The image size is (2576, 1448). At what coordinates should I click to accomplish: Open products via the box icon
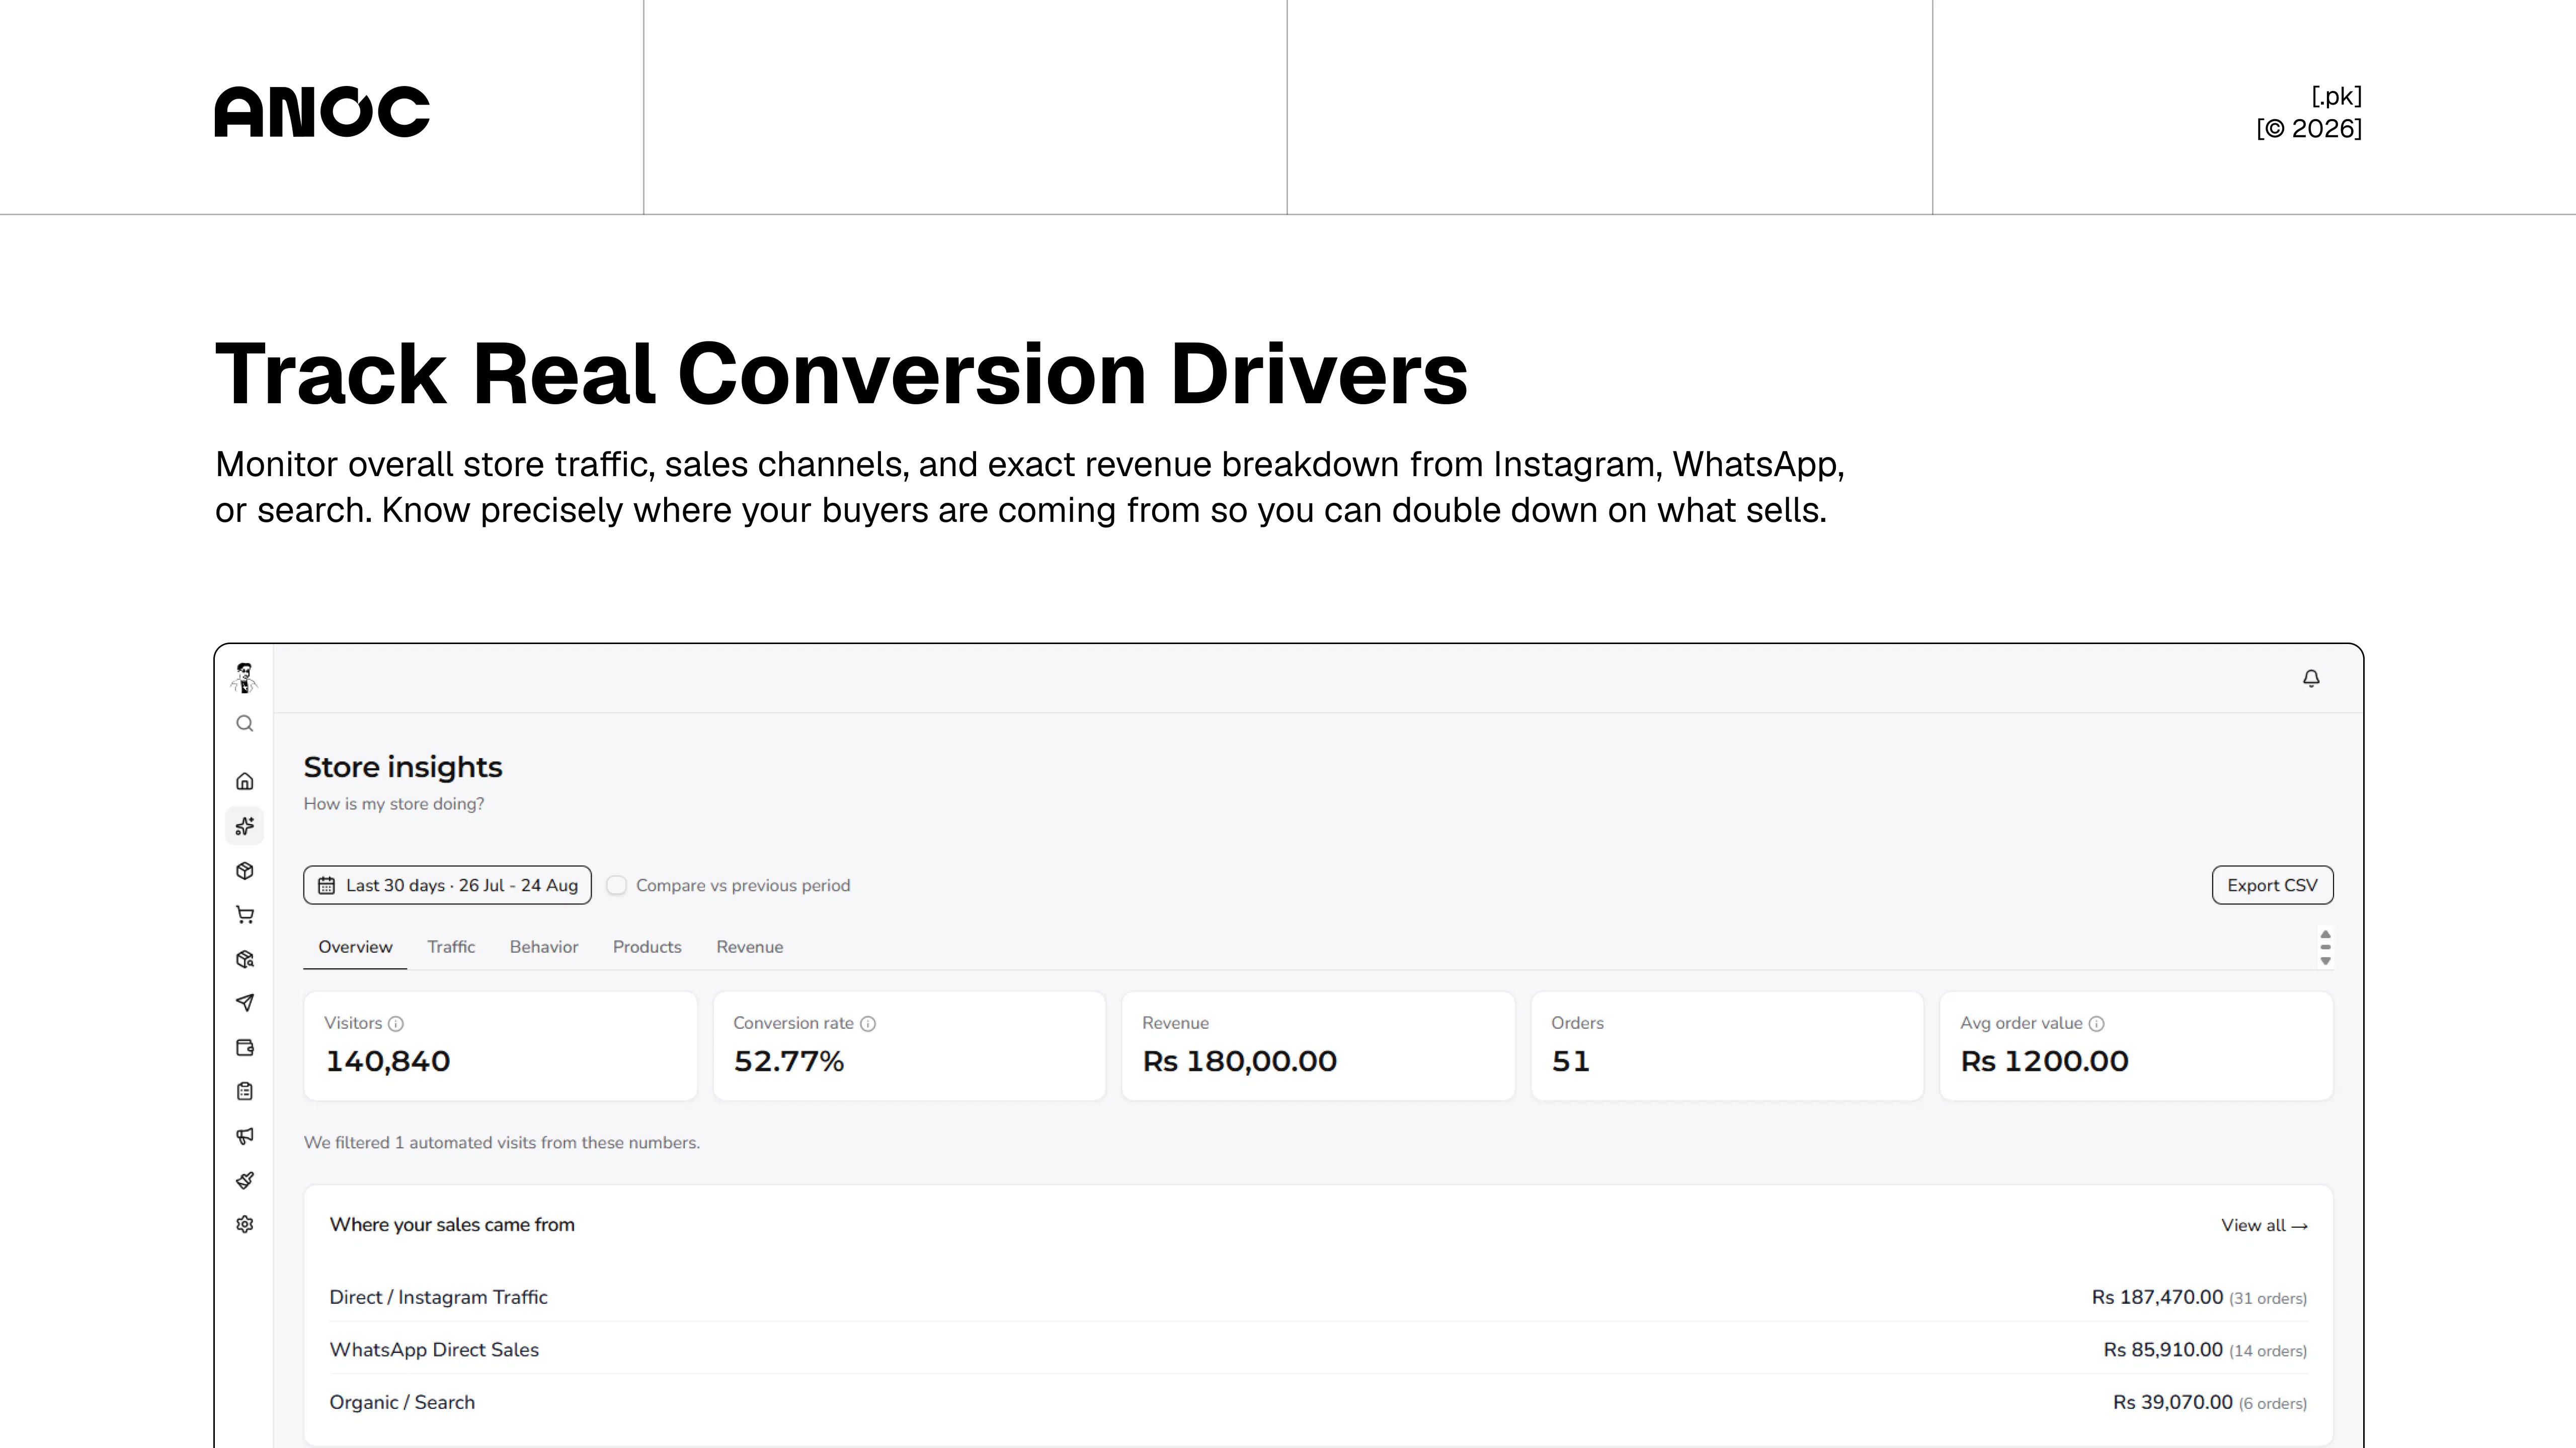pyautogui.click(x=245, y=870)
